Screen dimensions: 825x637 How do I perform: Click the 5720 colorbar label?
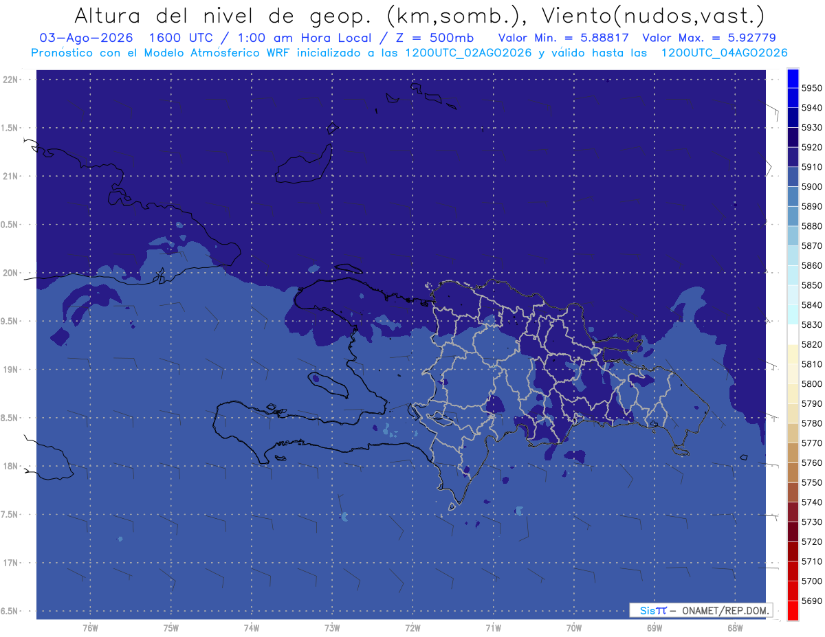[x=811, y=542]
